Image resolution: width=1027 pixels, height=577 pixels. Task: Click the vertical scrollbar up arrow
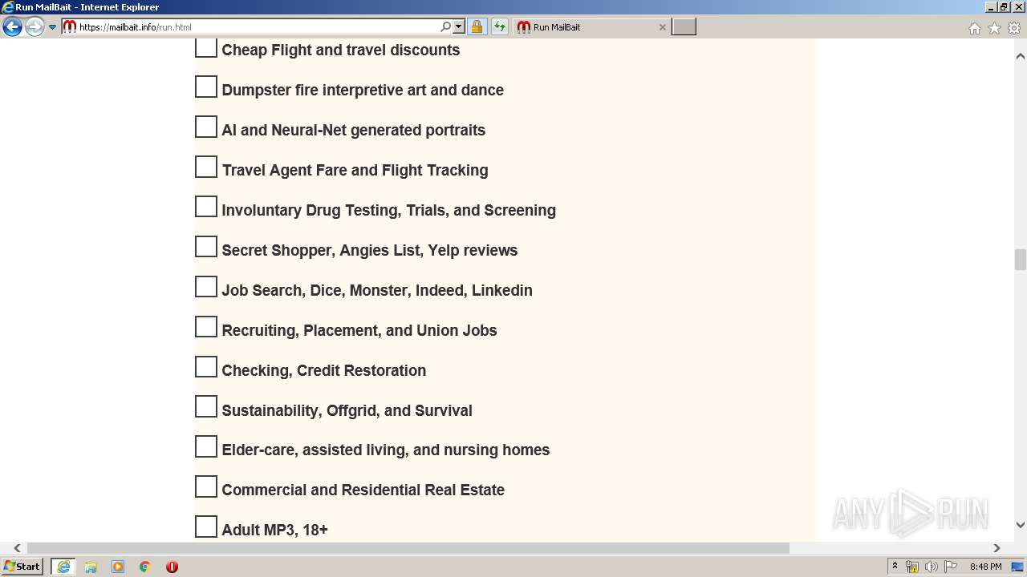tap(1021, 56)
